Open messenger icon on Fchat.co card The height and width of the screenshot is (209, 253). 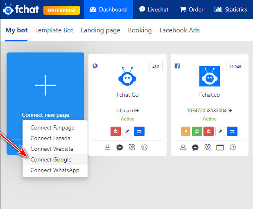tap(195, 147)
